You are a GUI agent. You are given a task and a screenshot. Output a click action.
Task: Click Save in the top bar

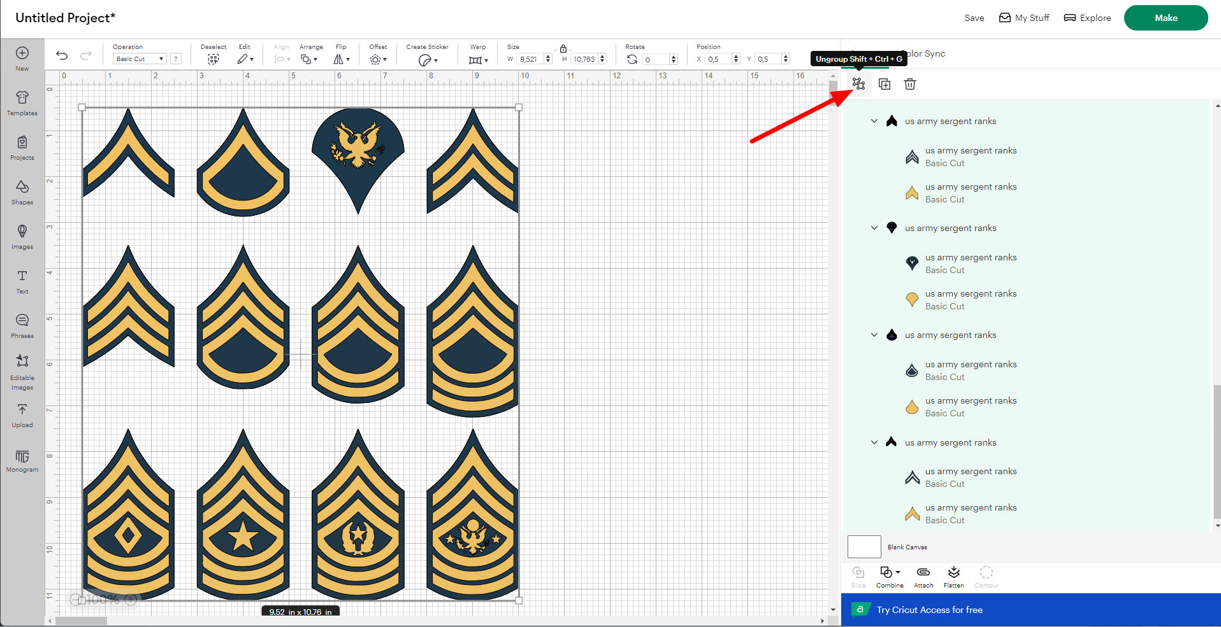tap(974, 18)
